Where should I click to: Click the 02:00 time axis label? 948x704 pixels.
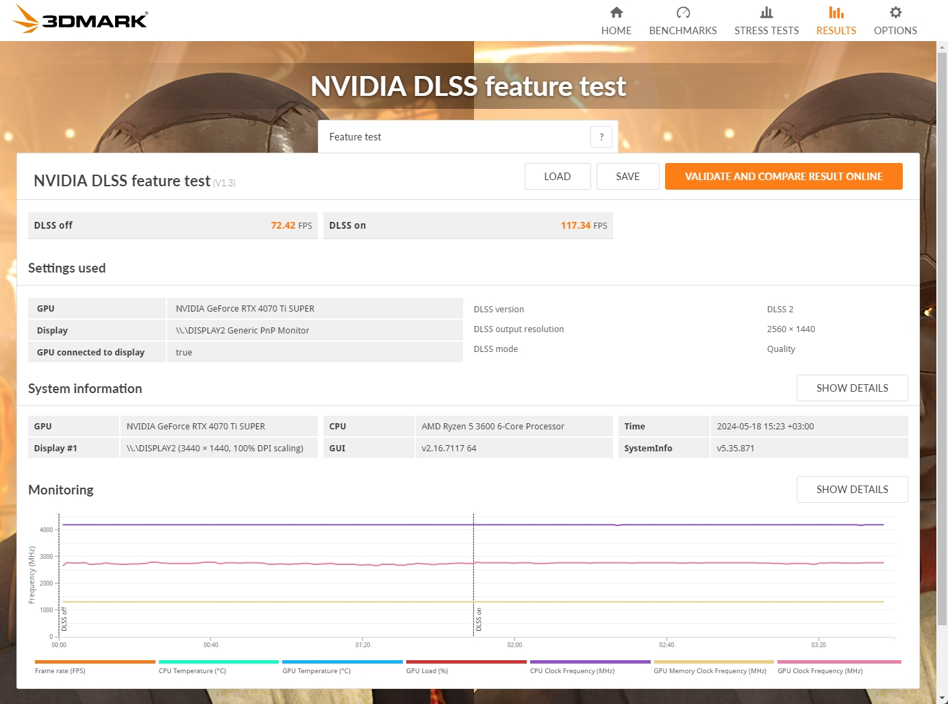[514, 645]
